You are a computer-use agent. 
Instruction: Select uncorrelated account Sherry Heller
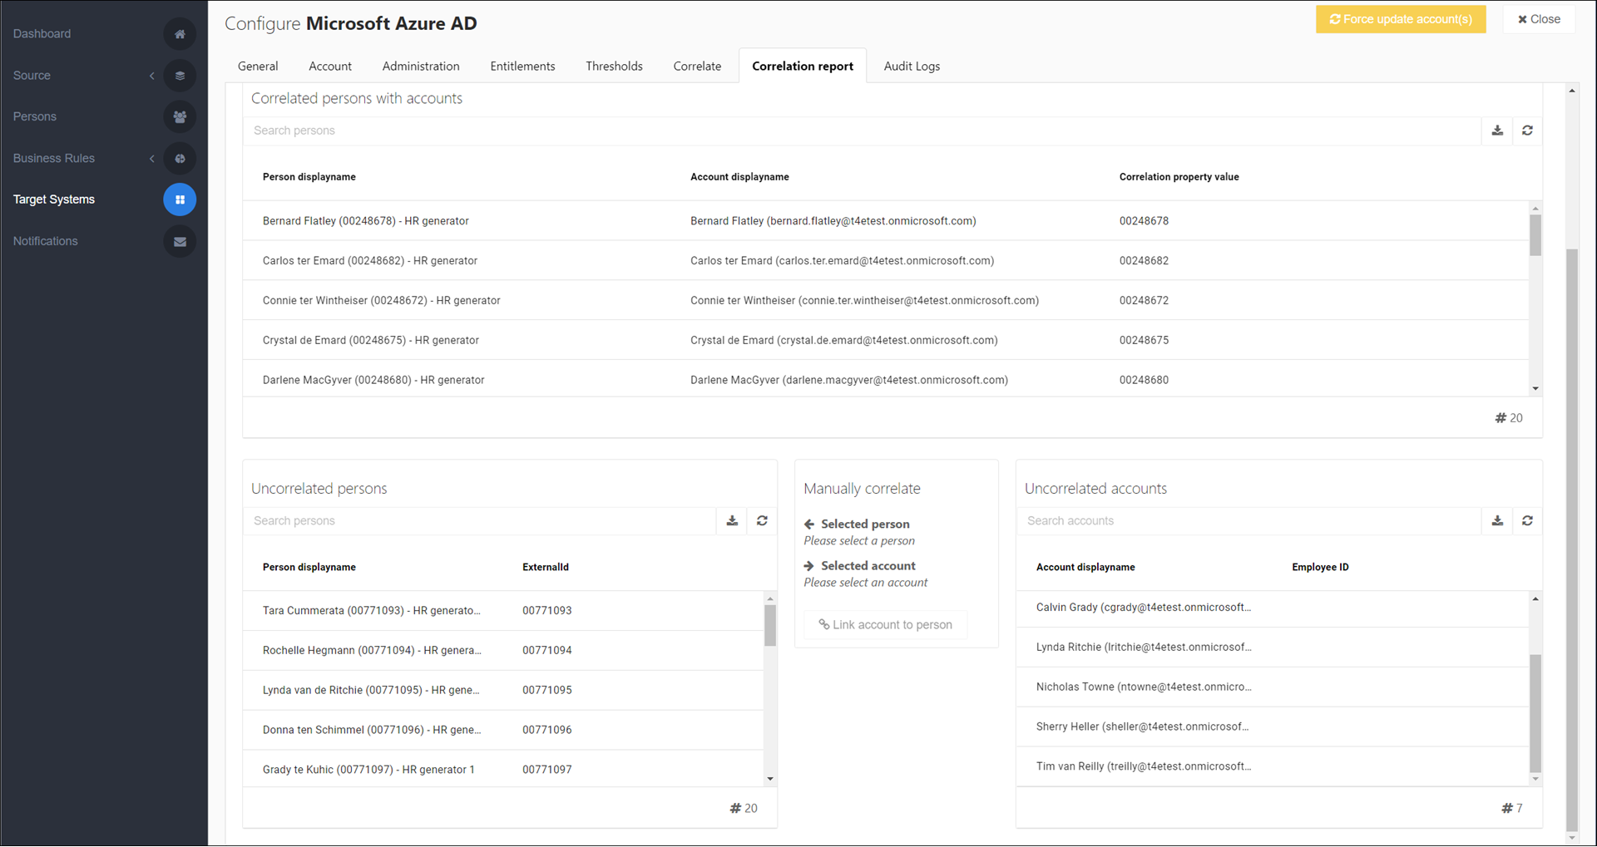(x=1273, y=727)
